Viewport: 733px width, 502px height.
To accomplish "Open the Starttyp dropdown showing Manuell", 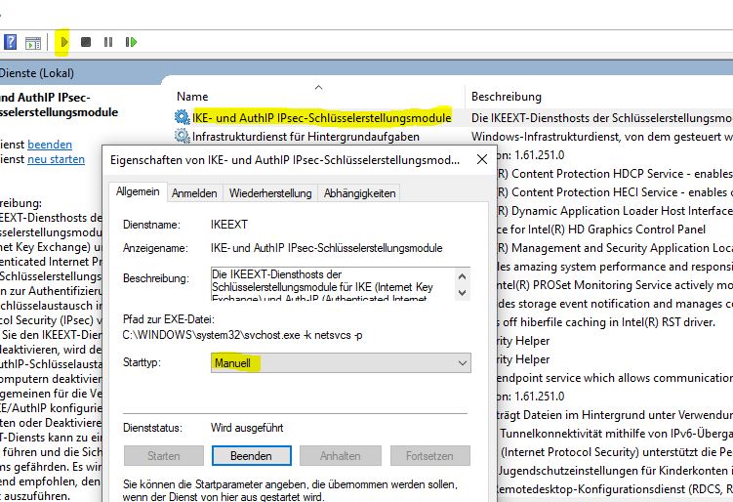I will 341,363.
